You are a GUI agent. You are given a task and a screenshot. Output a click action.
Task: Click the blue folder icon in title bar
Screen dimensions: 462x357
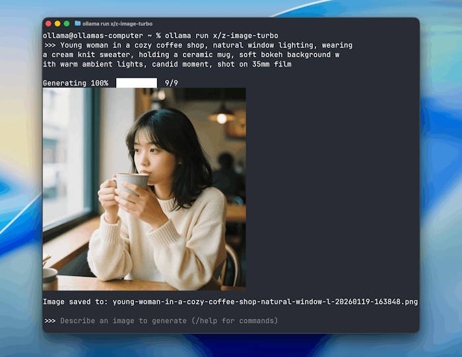[x=77, y=23]
